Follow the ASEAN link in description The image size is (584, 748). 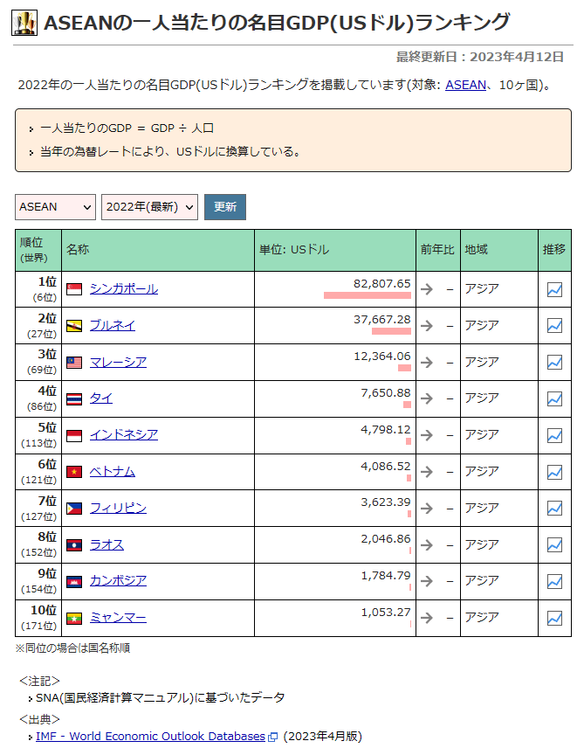pos(464,85)
